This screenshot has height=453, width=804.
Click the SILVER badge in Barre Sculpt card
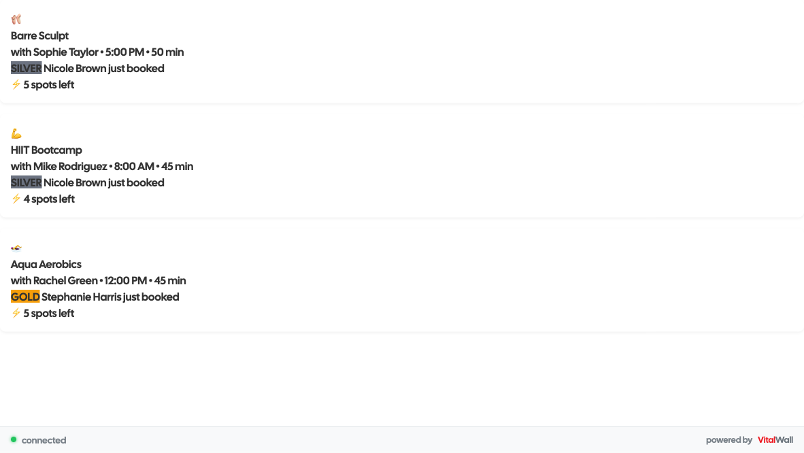click(26, 68)
